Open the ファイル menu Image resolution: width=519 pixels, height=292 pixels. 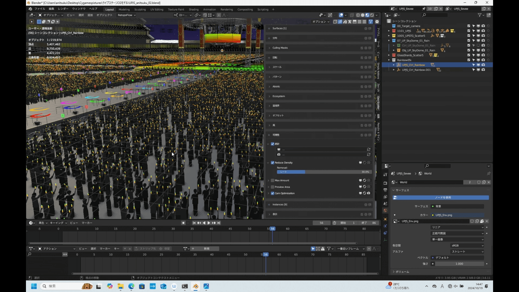pos(40,9)
